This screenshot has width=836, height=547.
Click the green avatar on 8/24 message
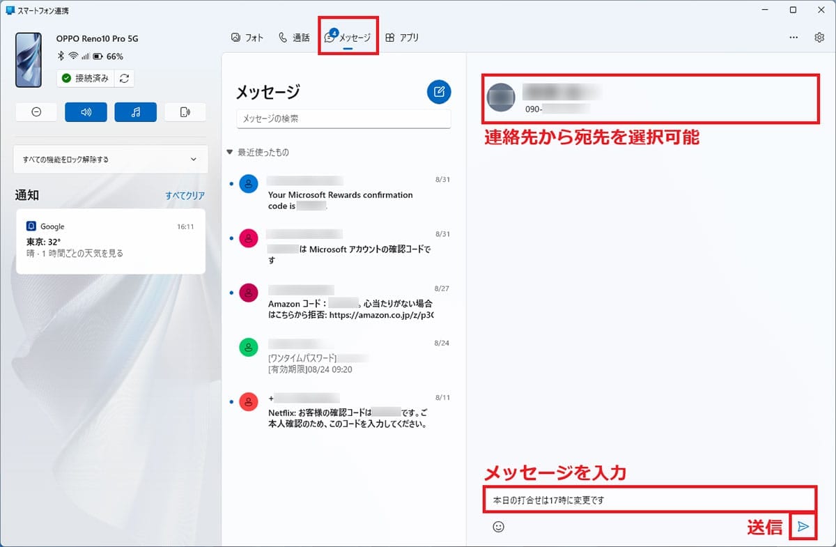(x=249, y=348)
